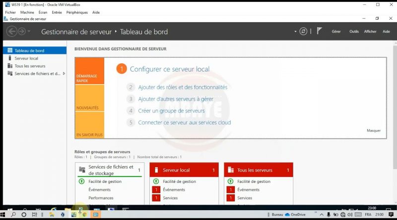The width and height of the screenshot is (397, 220).
Task: Open the Windows Start button on host taskbar
Action: click(2, 215)
